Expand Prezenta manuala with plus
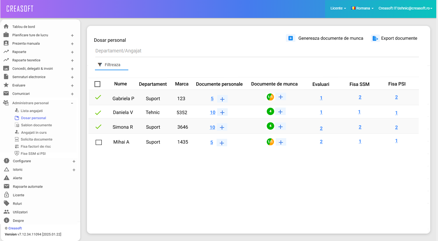 click(72, 44)
